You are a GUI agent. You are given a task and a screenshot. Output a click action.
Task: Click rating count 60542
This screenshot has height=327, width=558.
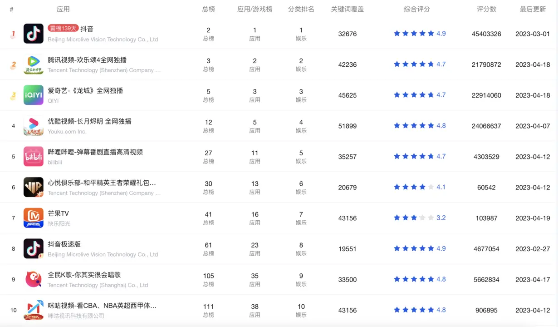tap(486, 188)
